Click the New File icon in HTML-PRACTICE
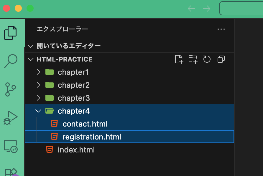Viewport: 263px width, 176px height. coord(179,59)
